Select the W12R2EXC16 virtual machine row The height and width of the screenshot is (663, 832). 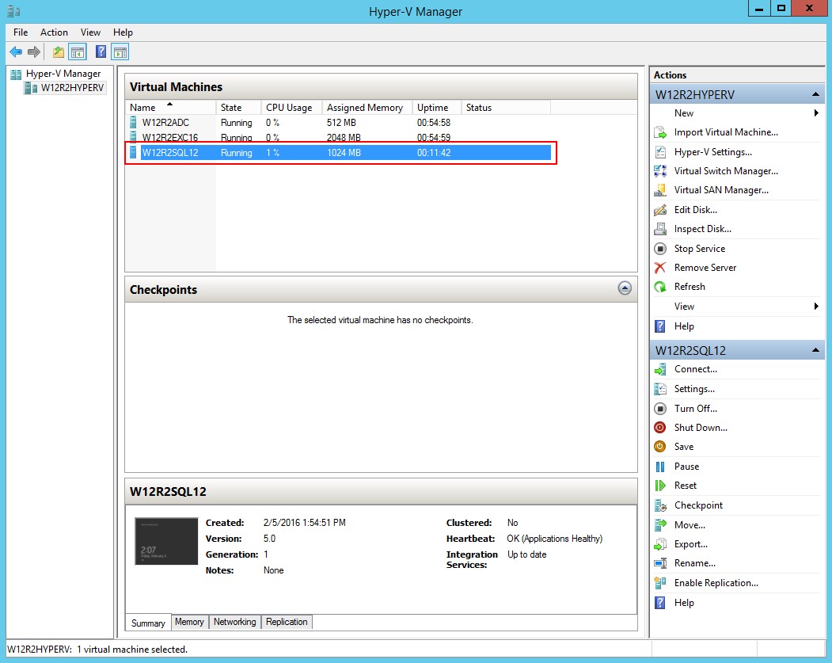click(340, 138)
